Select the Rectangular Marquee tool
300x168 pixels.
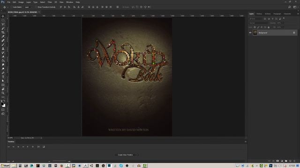3,20
